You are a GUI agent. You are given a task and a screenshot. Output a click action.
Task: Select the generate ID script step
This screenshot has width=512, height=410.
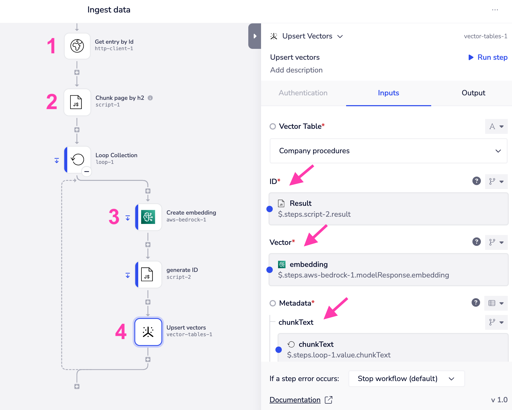pos(148,274)
